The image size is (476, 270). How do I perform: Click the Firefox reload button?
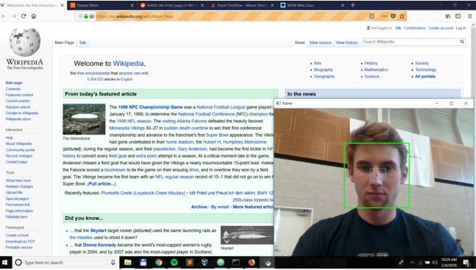(x=23, y=16)
